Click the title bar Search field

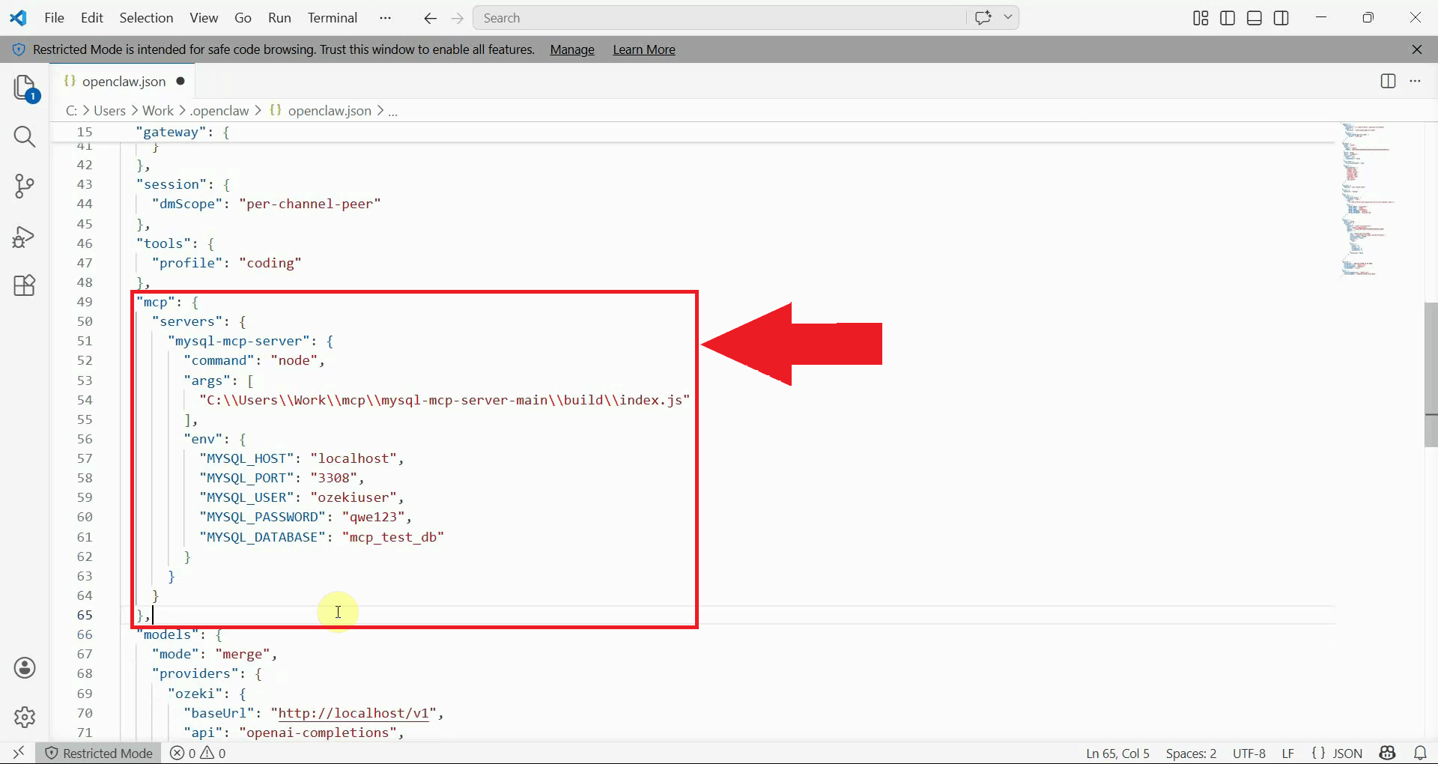pos(720,18)
